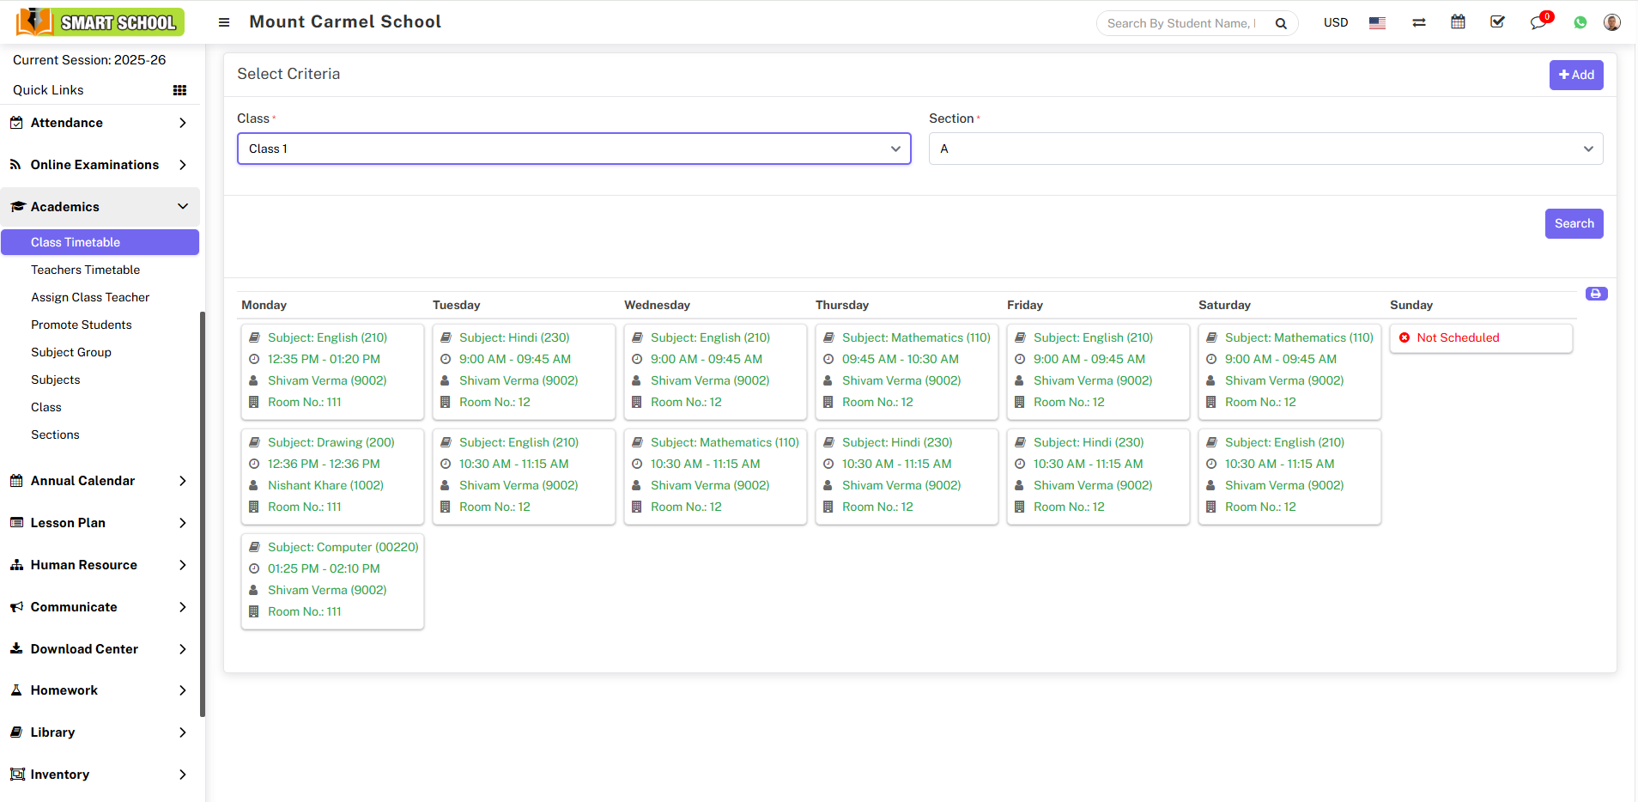Click the WhatsApp icon in header

coord(1580,23)
